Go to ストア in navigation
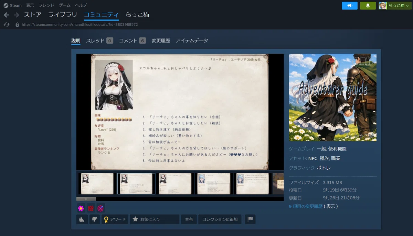Screen dimensions: 413x236 click(33, 15)
